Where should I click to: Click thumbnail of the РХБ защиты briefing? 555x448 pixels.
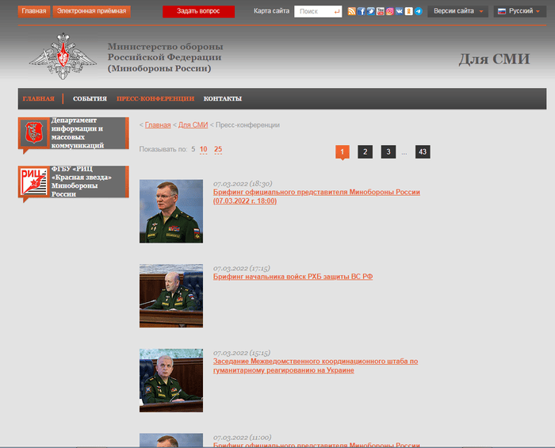coord(171,296)
